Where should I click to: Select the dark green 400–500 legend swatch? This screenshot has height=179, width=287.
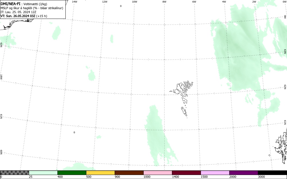pyautogui.click(x=72, y=173)
